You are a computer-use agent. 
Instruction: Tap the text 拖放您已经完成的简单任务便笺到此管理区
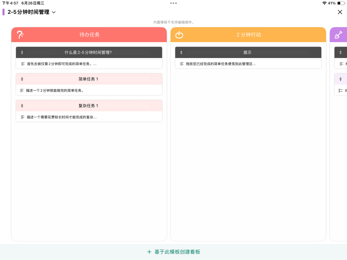[221, 64]
